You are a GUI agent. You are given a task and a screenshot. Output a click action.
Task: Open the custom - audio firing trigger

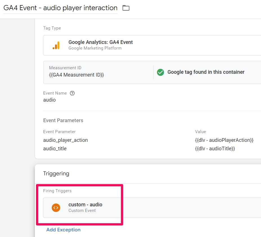[x=152, y=208]
